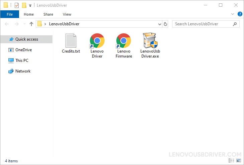The height and width of the screenshot is (165, 244).
Task: Click the Up one level arrow
Action: tap(31, 24)
